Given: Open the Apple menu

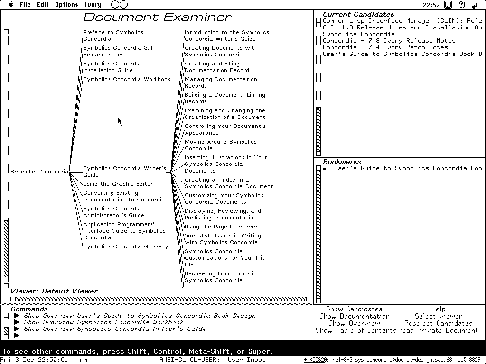Looking at the screenshot, I should pyautogui.click(x=11, y=5).
